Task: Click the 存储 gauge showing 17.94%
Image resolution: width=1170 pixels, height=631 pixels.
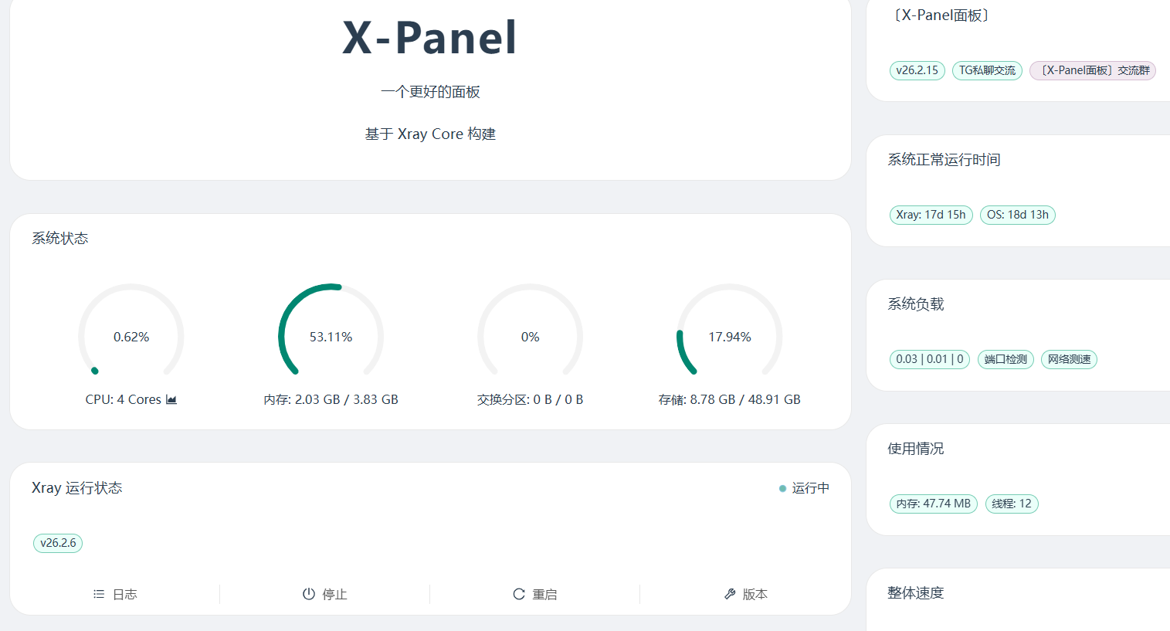Action: pos(729,336)
